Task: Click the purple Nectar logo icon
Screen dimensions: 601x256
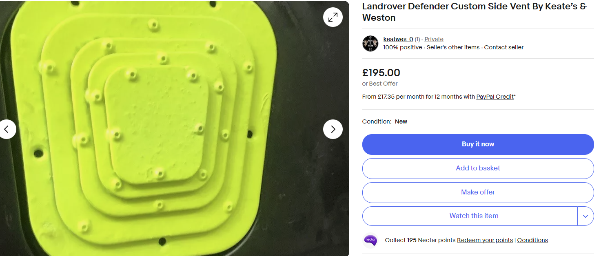Action: [370, 240]
